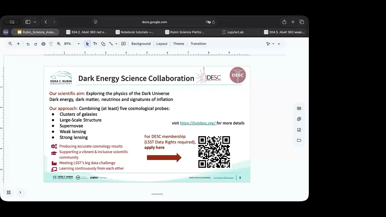Switch to JupyterLab tab
The image size is (386, 217).
coord(233,32)
